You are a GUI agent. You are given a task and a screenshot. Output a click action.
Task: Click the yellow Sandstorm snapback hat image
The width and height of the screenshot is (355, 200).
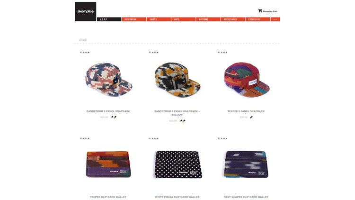[177, 80]
